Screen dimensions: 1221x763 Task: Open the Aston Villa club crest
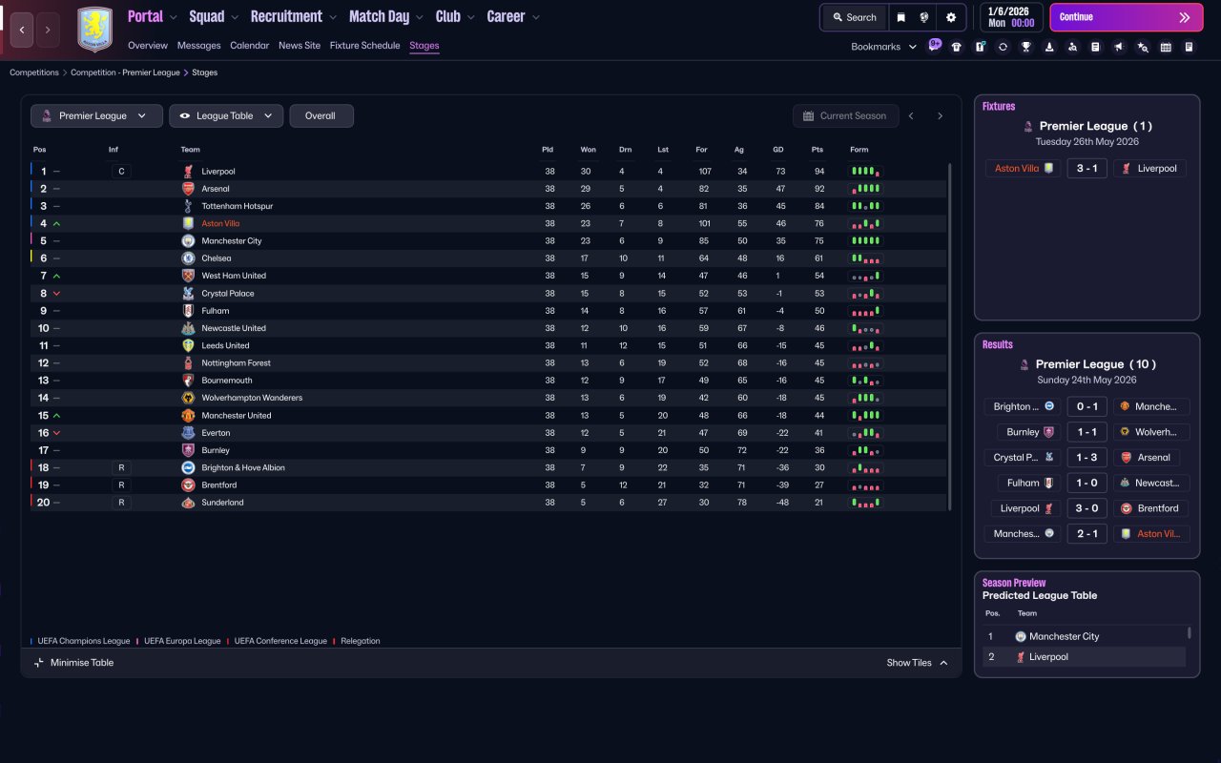coord(94,29)
